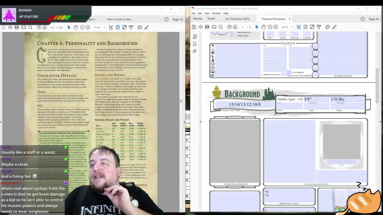
Task: Click the Age field showing Middle-Aged - 118
Action: pyautogui.click(x=290, y=99)
